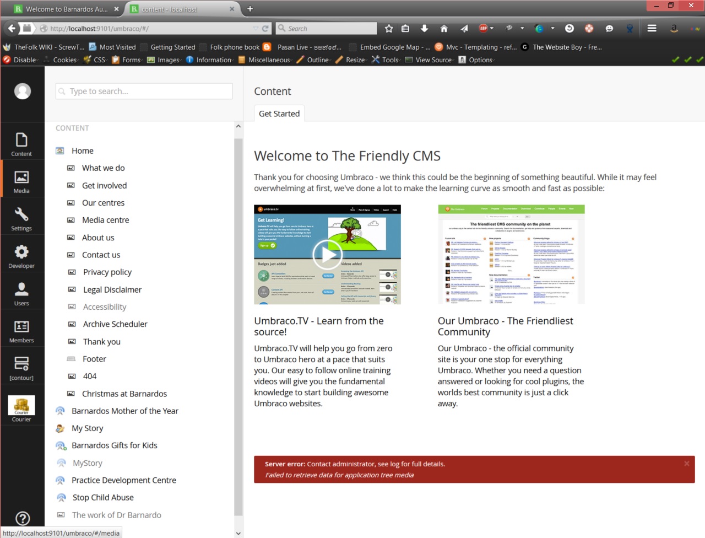The image size is (705, 538).
Task: Open TheFolk WIKI bookmark
Action: [x=44, y=47]
